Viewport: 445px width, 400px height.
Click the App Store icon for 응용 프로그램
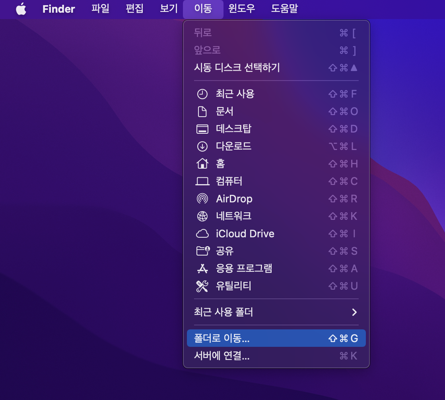coord(202,269)
